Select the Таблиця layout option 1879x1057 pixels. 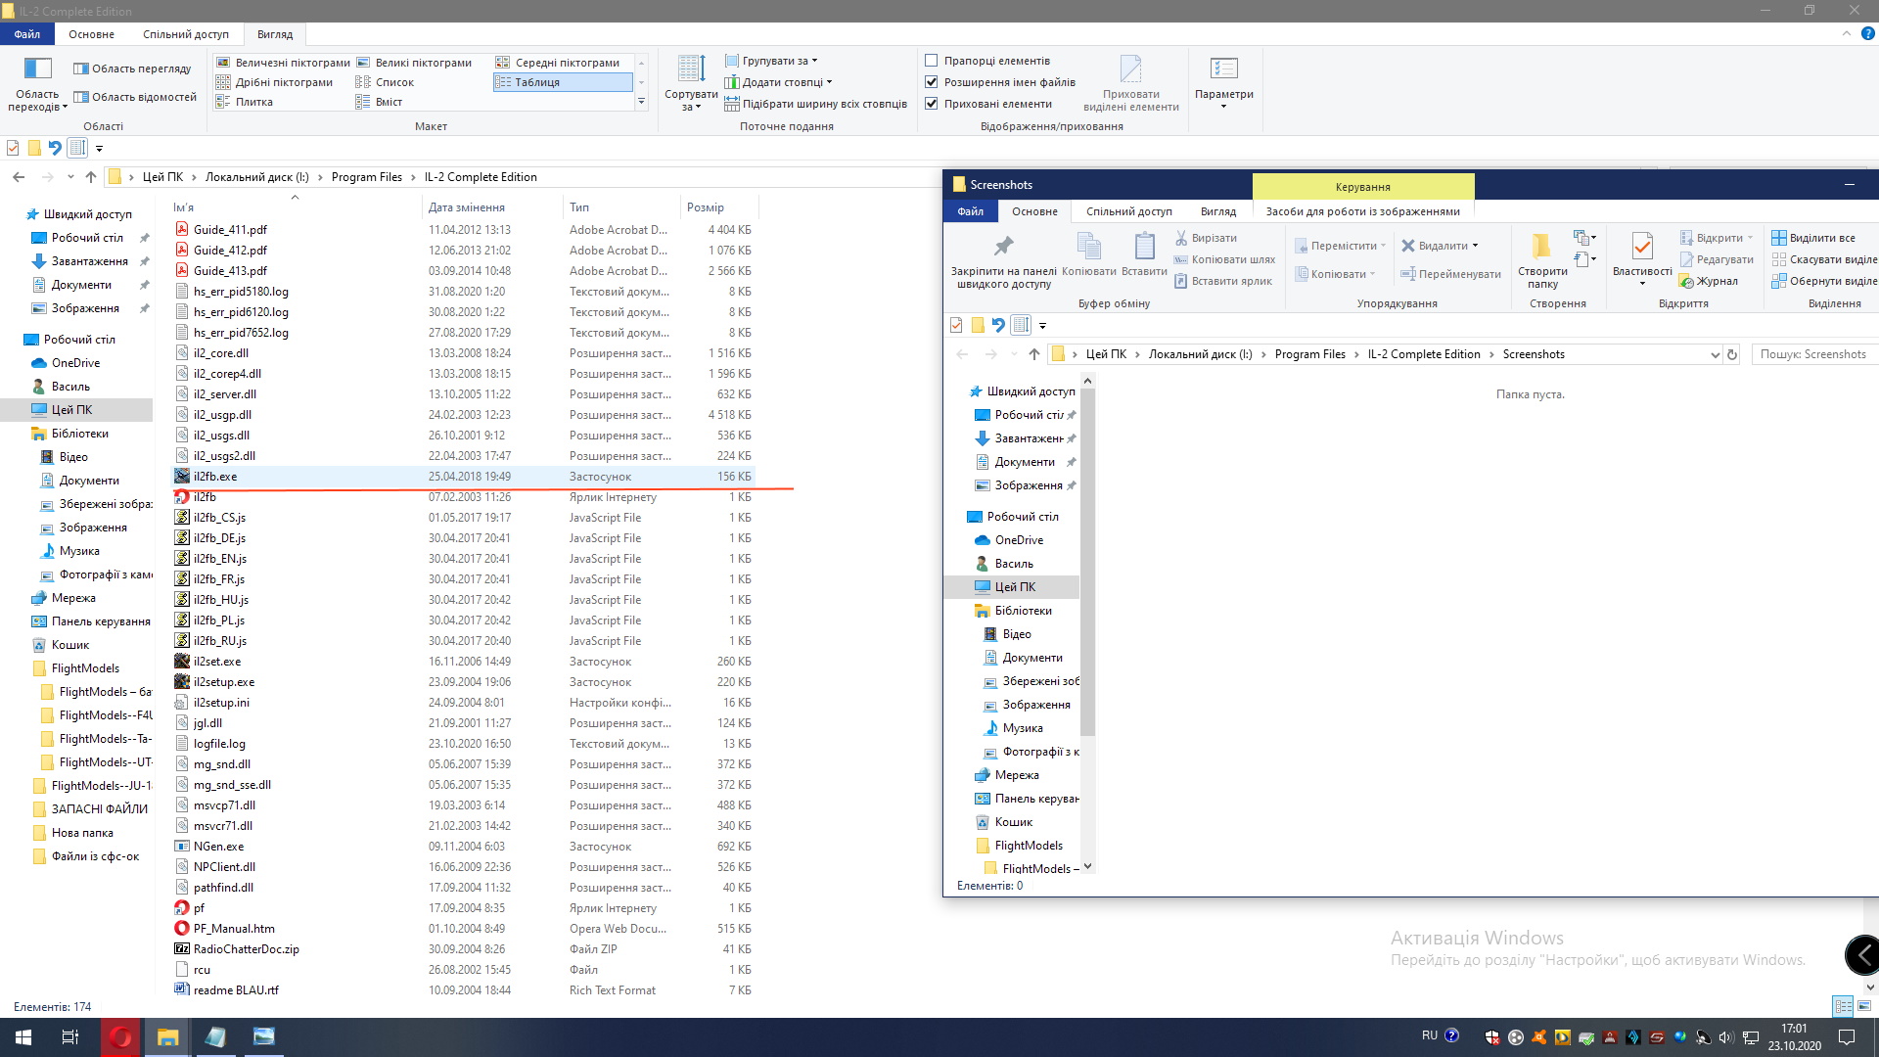click(x=537, y=82)
